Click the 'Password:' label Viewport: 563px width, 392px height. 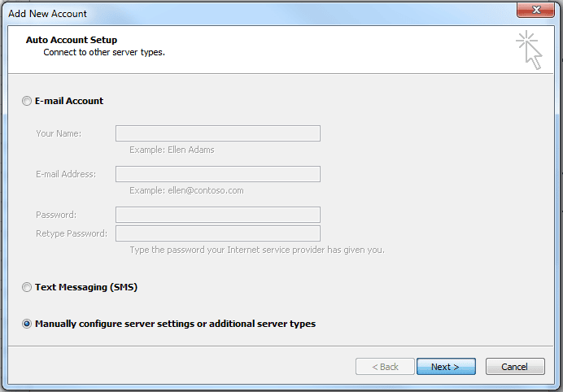[56, 215]
